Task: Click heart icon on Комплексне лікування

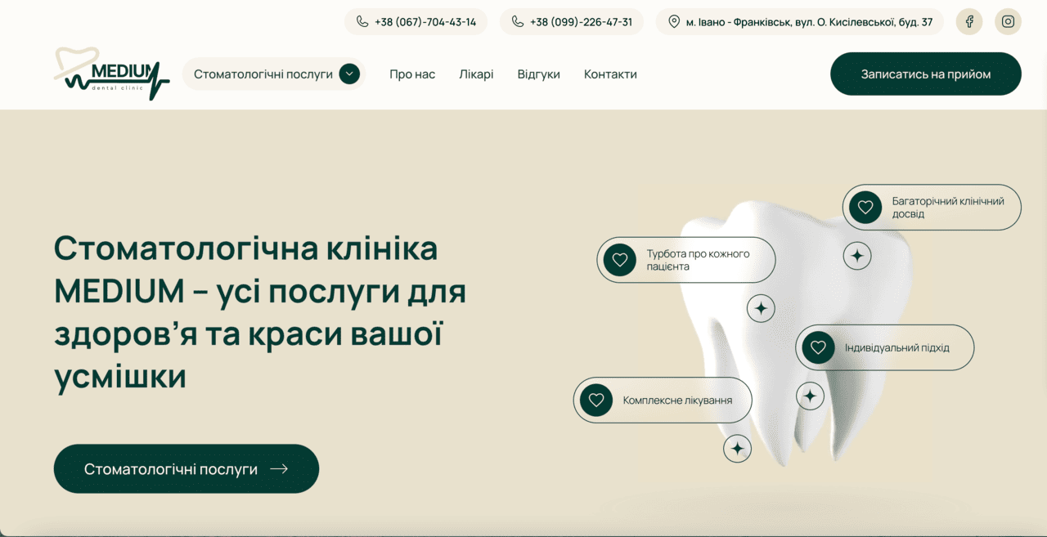Action: 596,401
